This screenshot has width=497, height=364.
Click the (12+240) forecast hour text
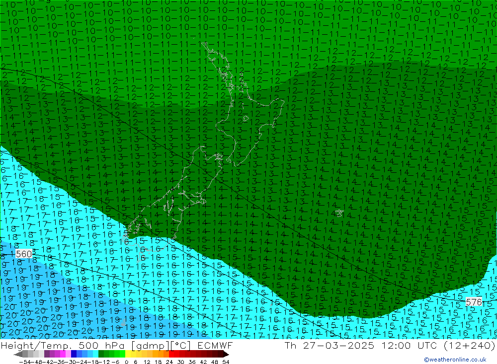(x=470, y=345)
